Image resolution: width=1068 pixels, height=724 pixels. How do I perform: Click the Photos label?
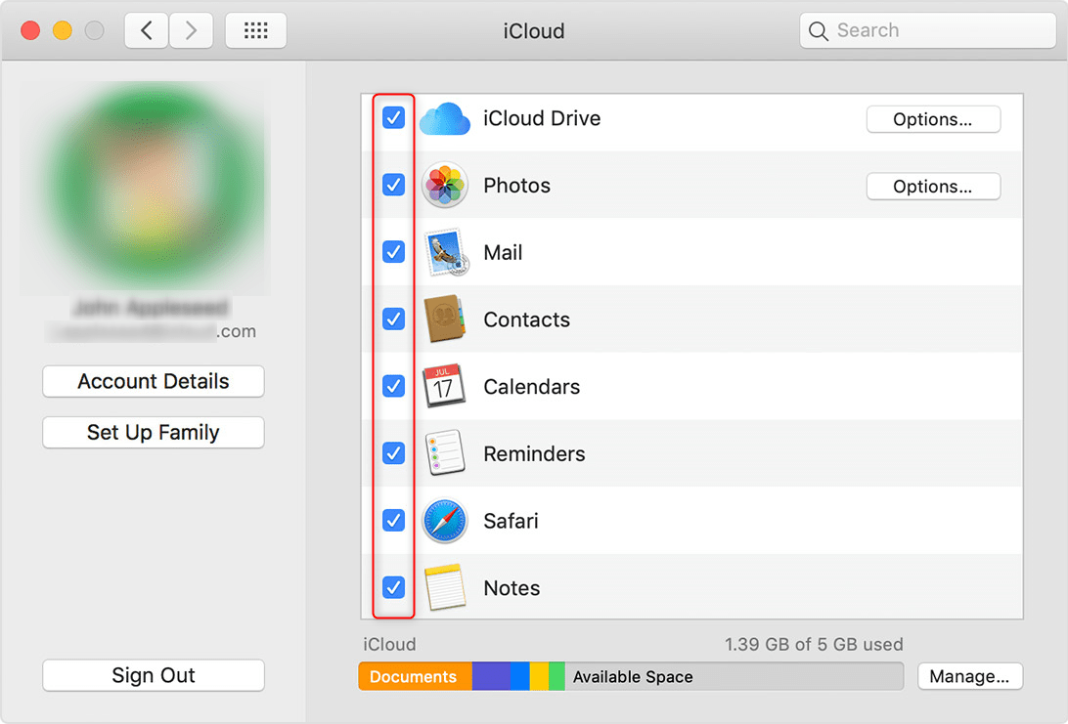(x=517, y=185)
